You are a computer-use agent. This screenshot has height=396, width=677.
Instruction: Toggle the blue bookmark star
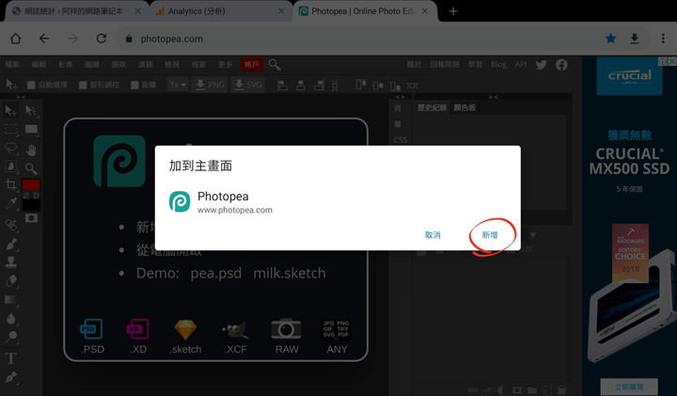610,39
